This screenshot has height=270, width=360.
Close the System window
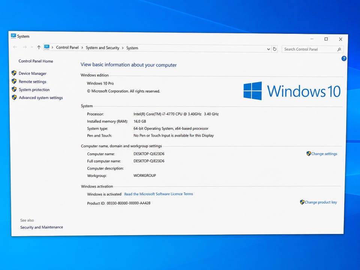point(340,39)
